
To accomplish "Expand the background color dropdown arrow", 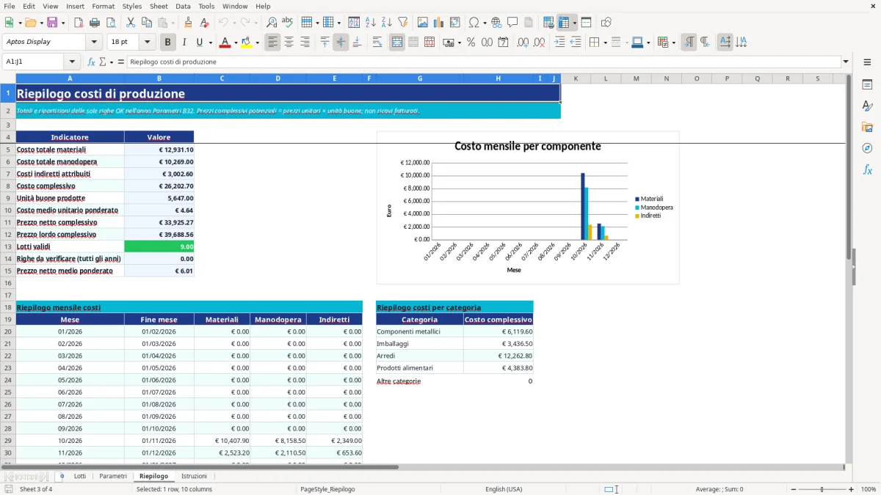I will click(256, 43).
